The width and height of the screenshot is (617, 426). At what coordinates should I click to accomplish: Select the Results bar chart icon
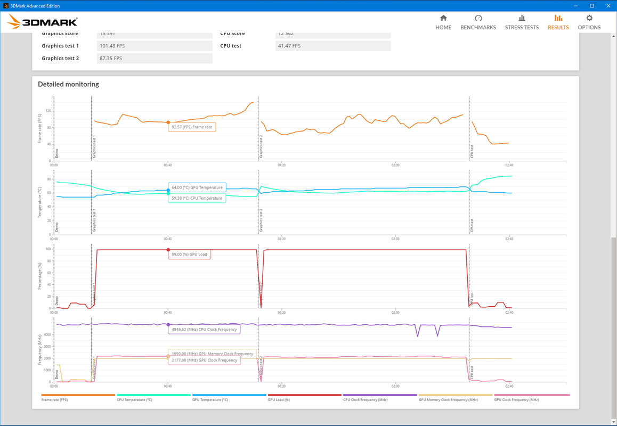(x=558, y=18)
